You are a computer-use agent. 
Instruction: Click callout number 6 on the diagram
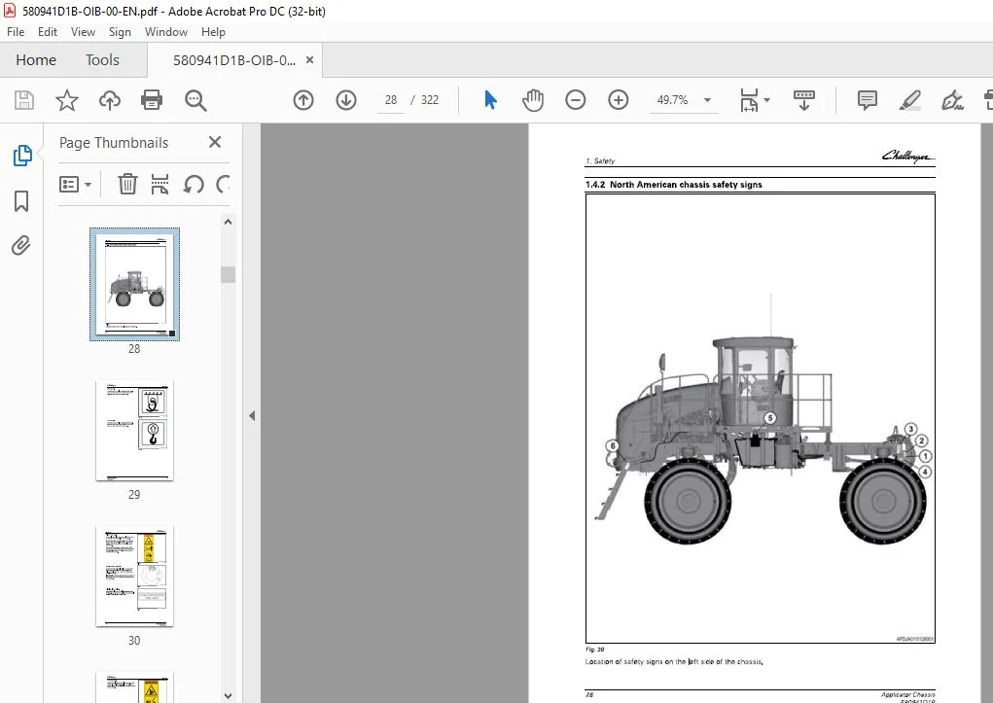click(613, 446)
